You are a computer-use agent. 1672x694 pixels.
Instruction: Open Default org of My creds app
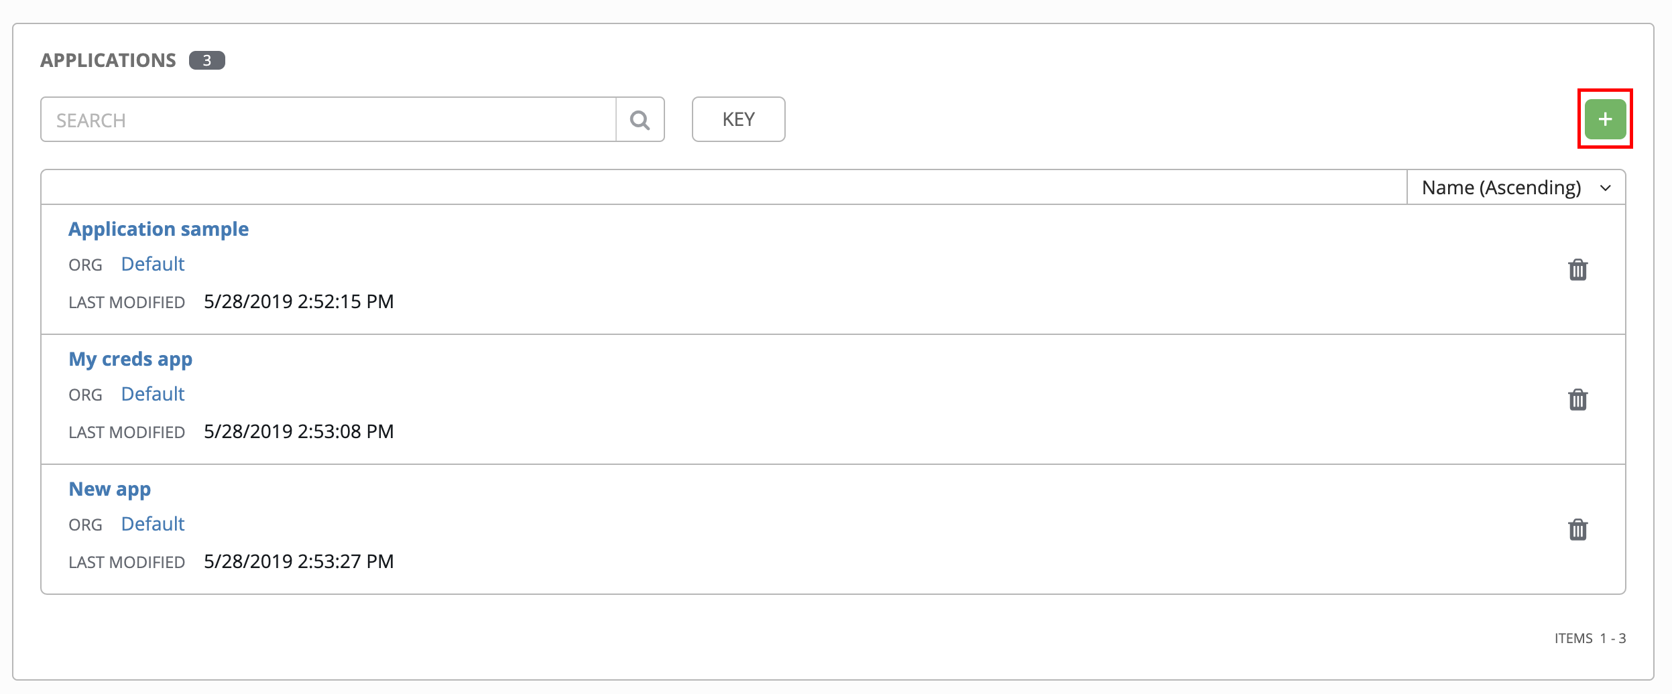[x=153, y=394]
